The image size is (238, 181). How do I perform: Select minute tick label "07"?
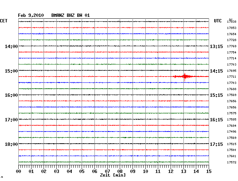107,171
